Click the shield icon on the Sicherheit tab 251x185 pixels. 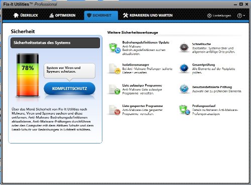[x=89, y=15]
